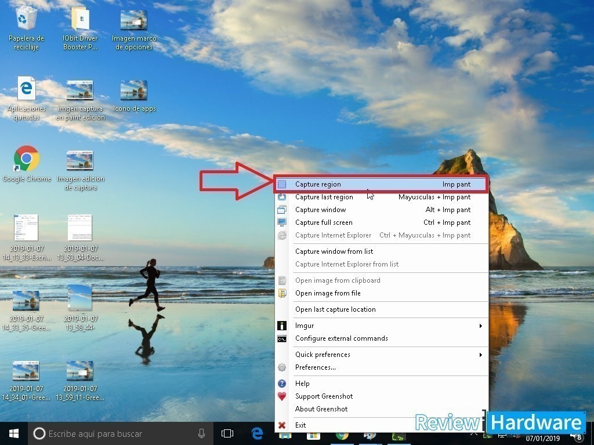Screen dimensions: 594x445
Task: Expand the Quick preferences submenu
Action: 381,355
